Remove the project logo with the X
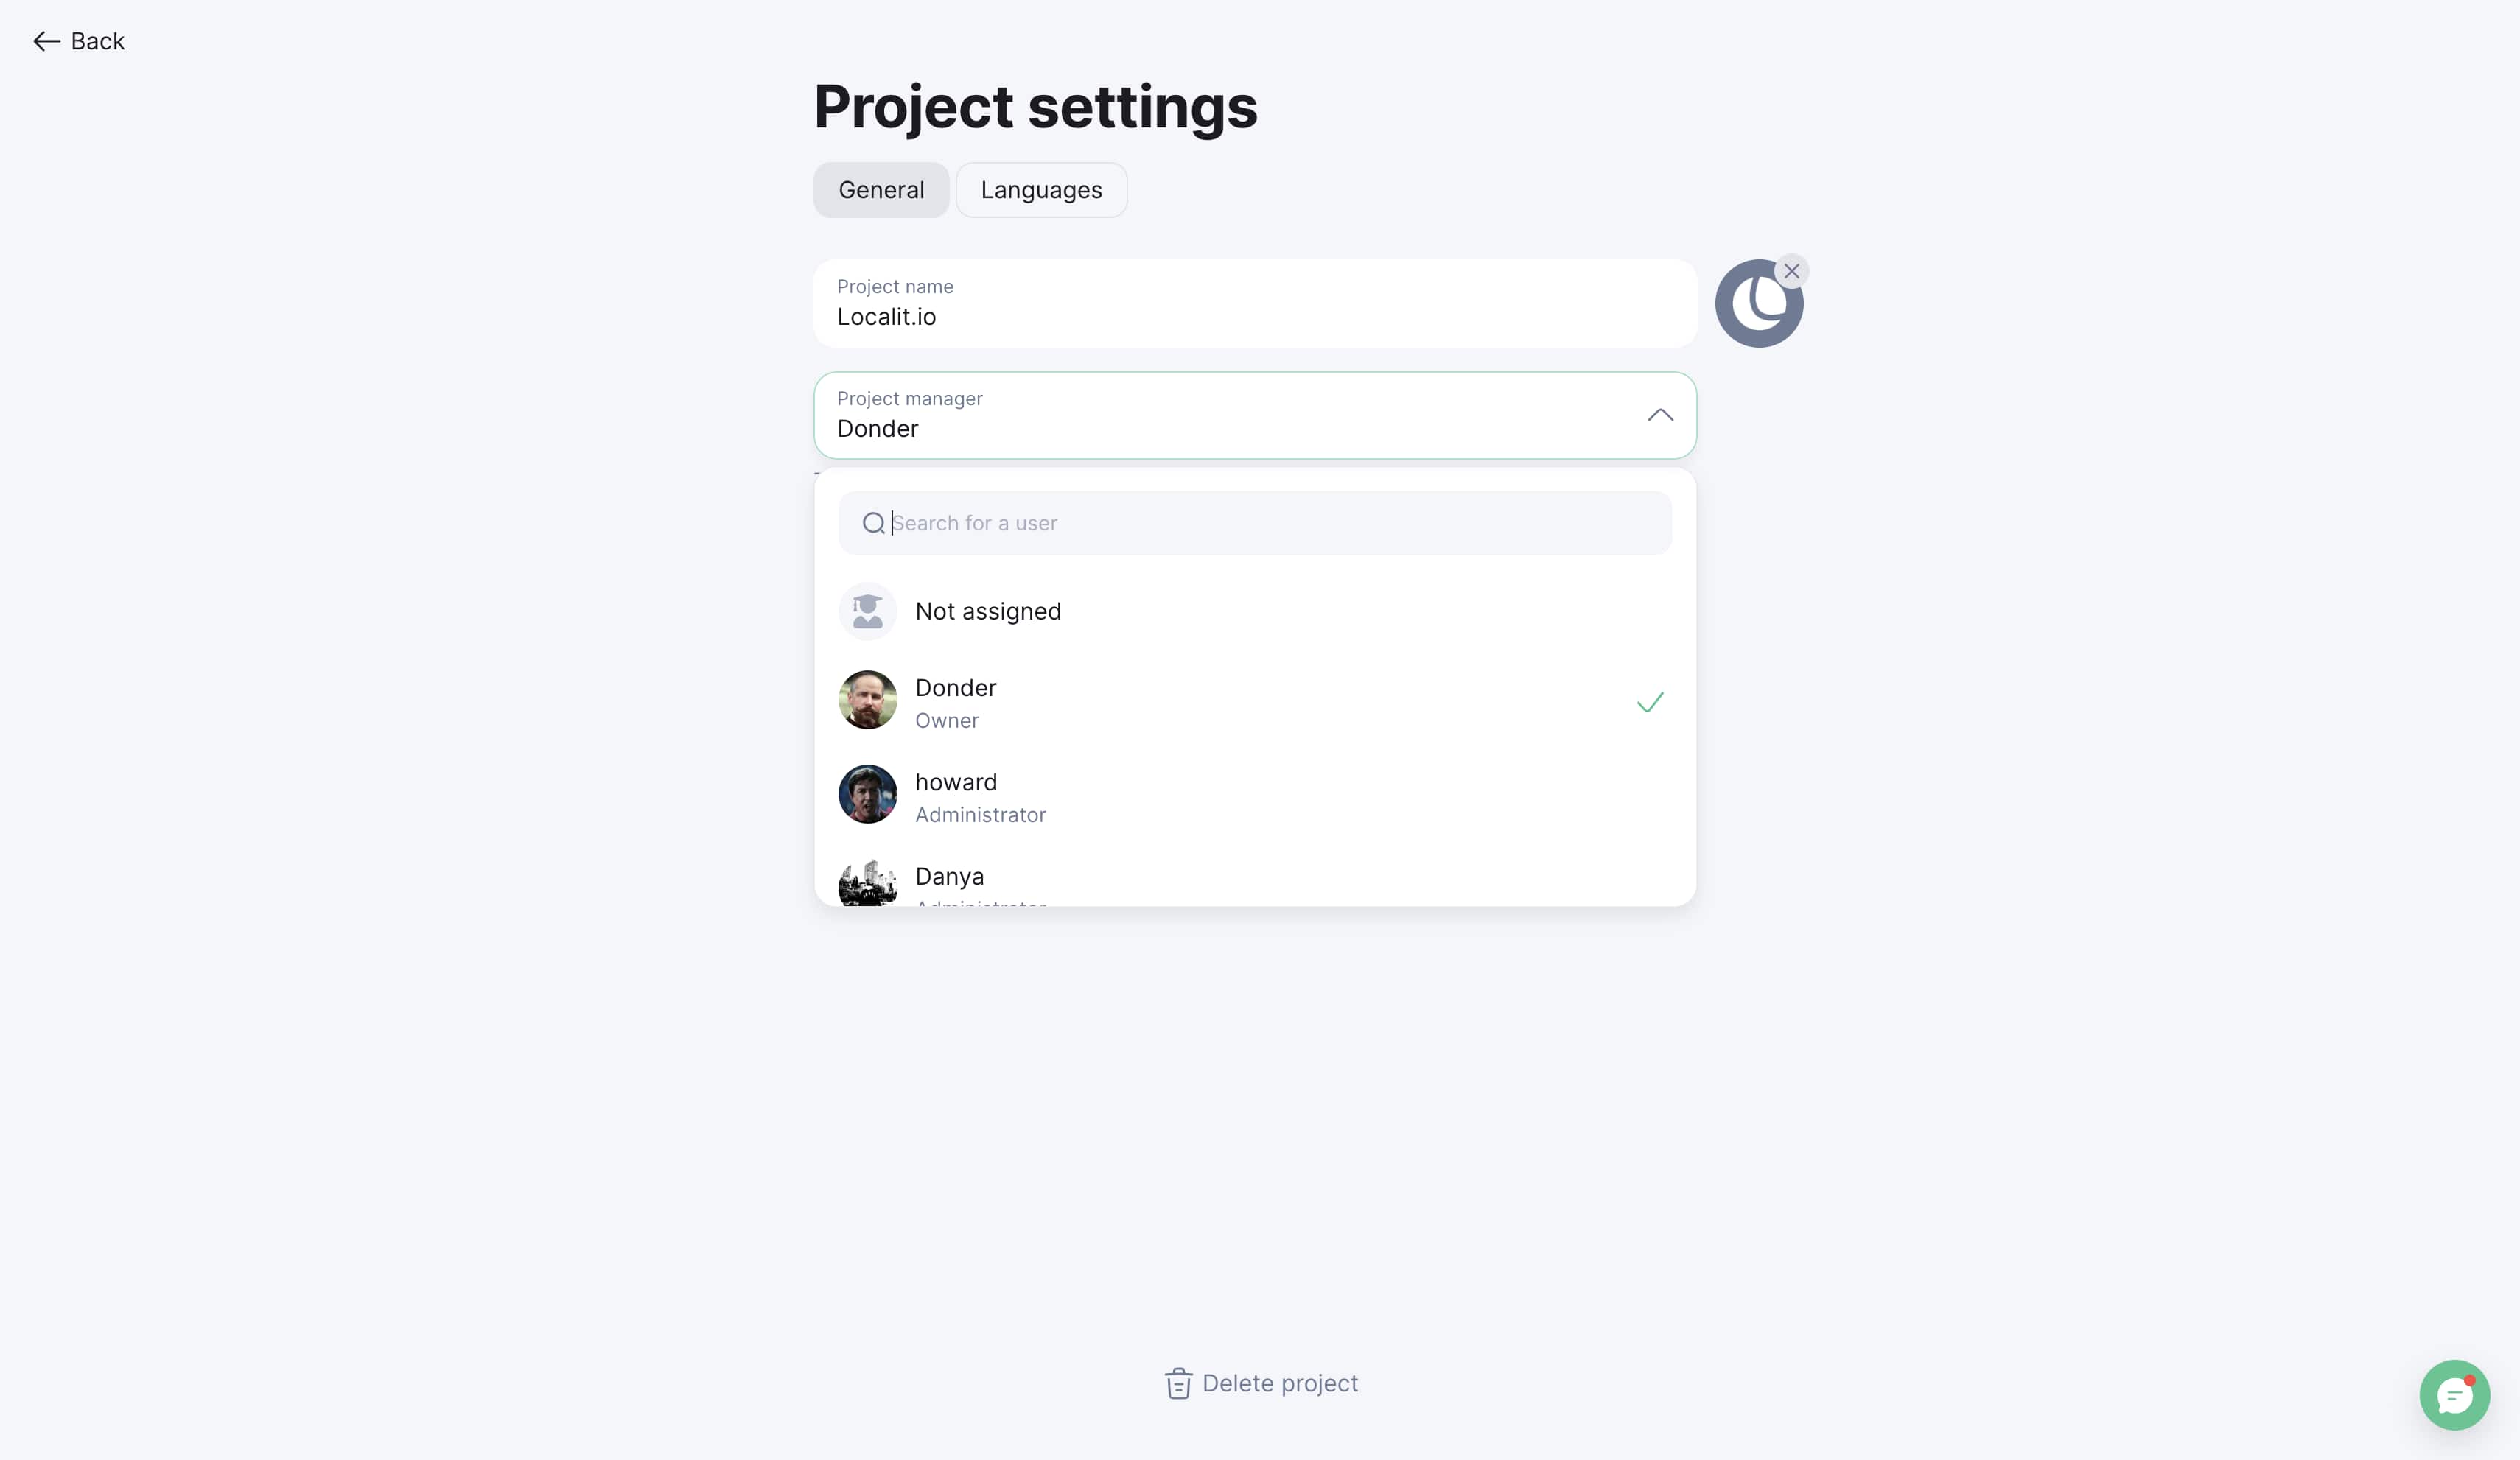 click(x=1791, y=271)
